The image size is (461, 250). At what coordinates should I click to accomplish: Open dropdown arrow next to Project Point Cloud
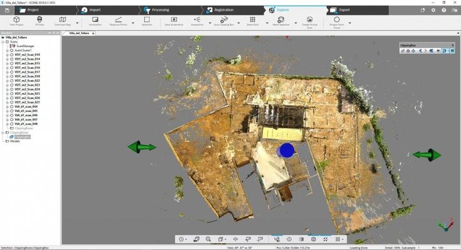(x=349, y=23)
